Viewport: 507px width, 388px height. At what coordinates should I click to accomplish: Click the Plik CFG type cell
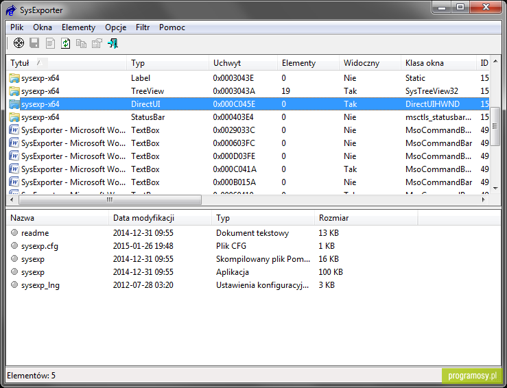click(231, 246)
